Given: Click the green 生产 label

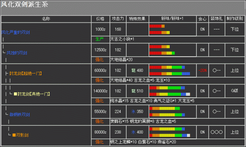Looking at the screenshot, I should pos(100,39).
